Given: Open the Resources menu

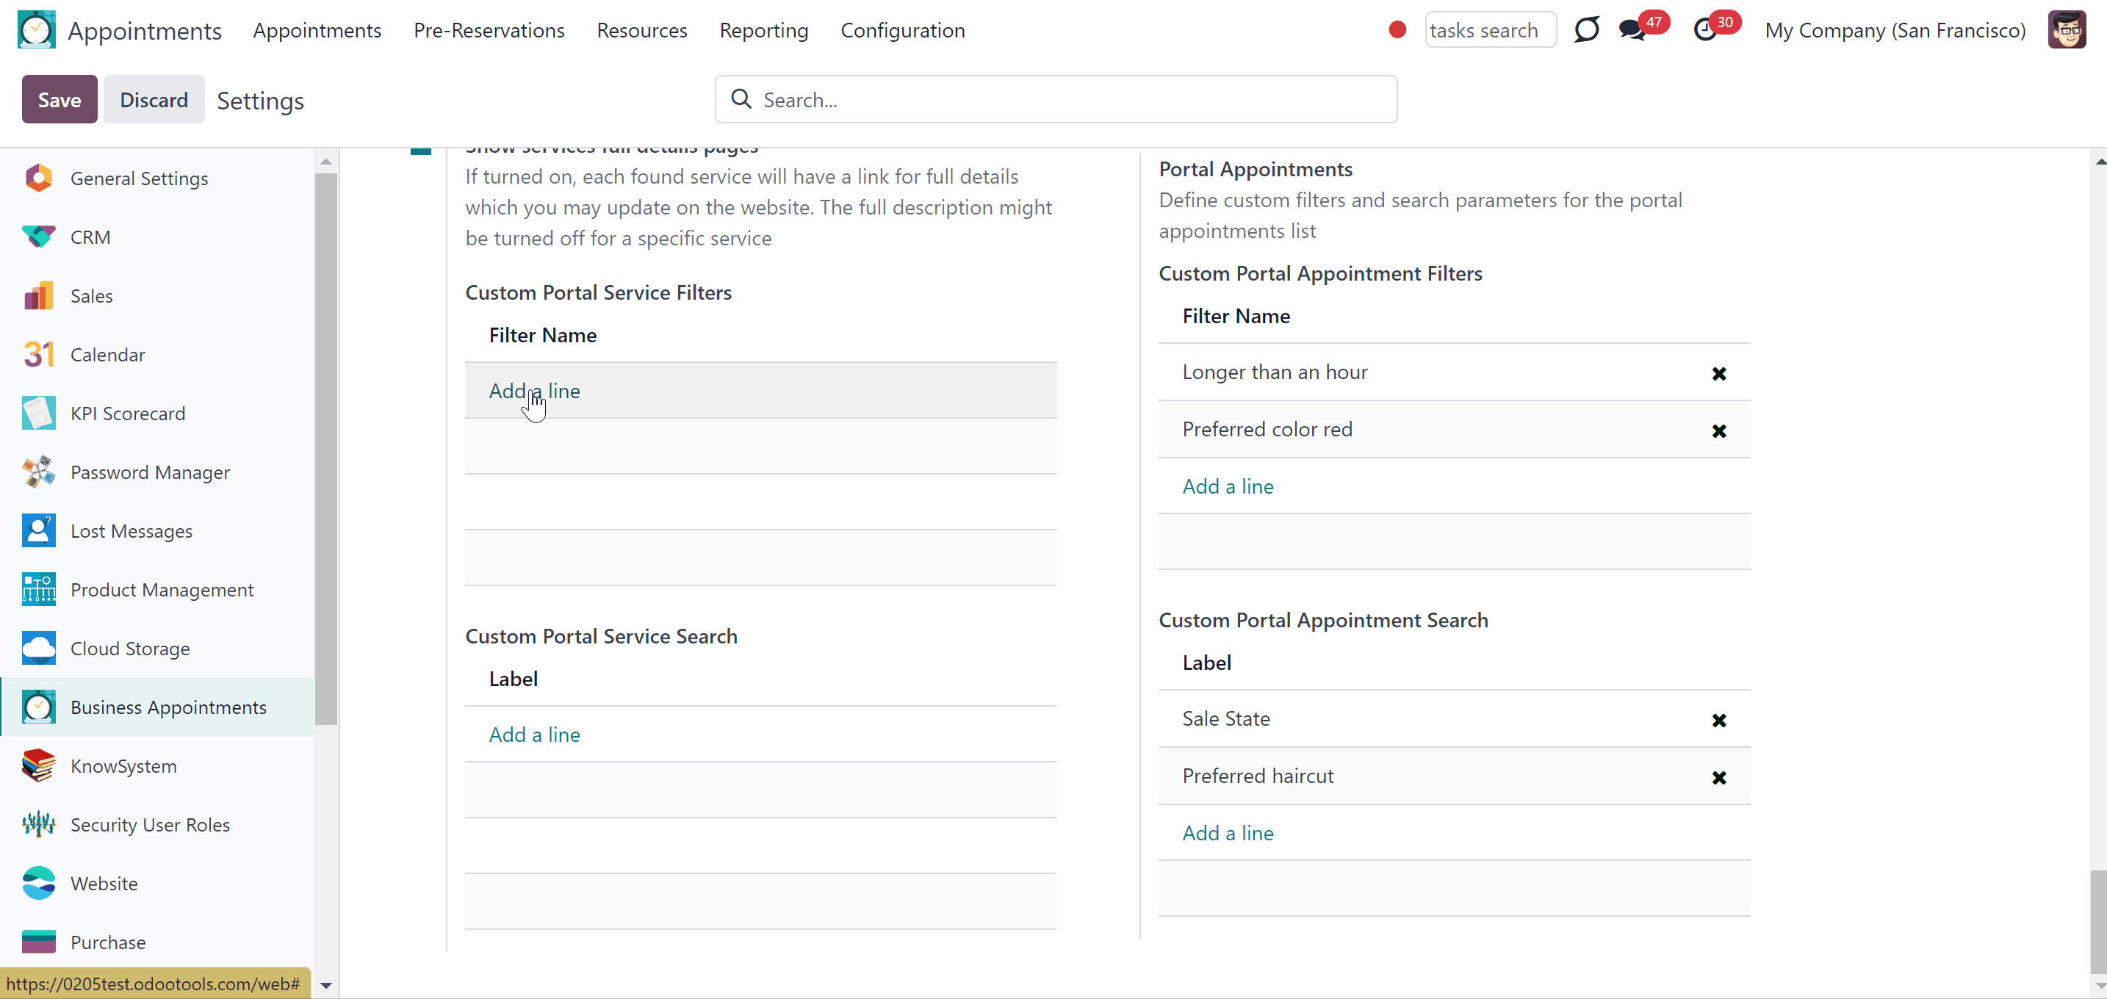Looking at the screenshot, I should point(641,30).
